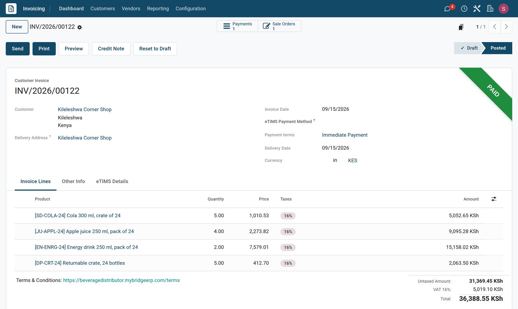Open the Immediate Payment terms link
Screen dimensions: 518x309
click(345, 135)
